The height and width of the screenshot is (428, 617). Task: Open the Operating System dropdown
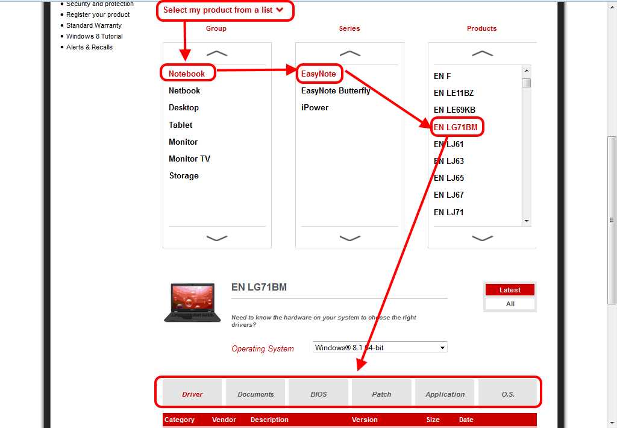click(x=380, y=347)
